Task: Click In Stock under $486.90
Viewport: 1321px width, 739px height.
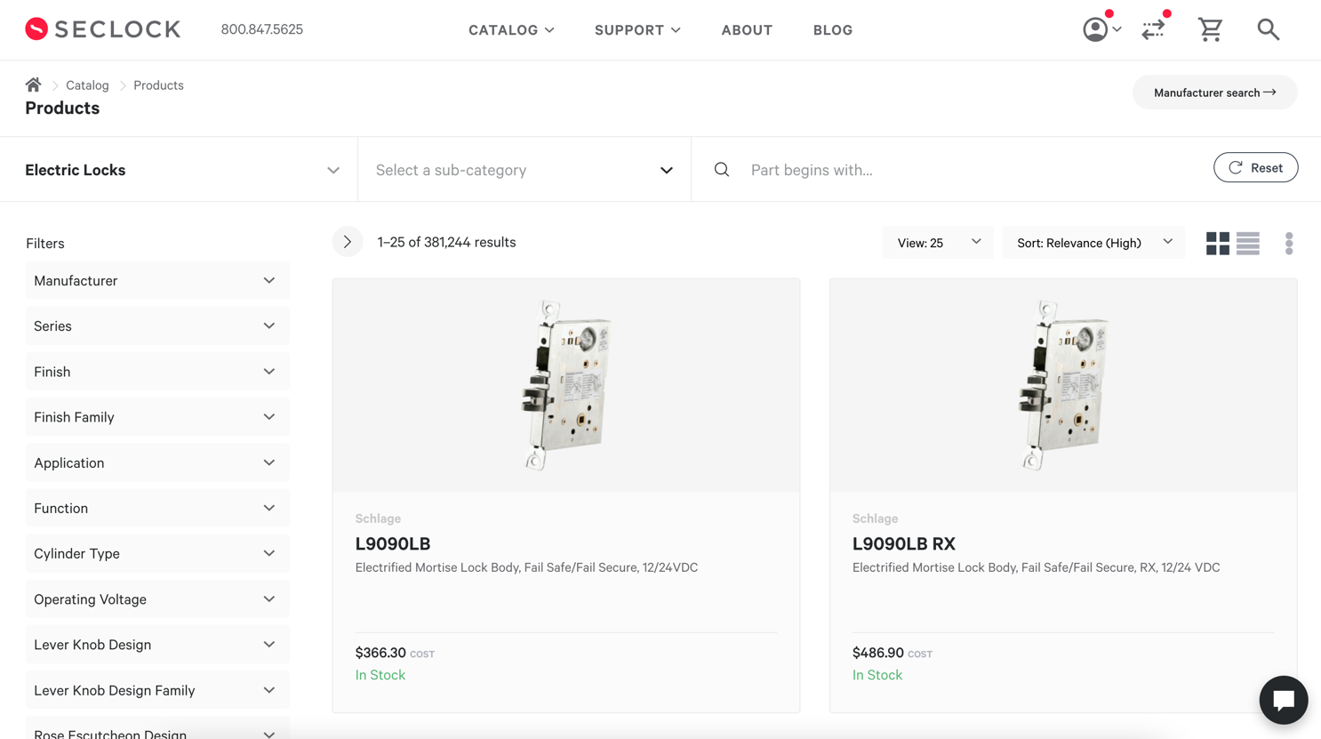Action: coord(877,675)
